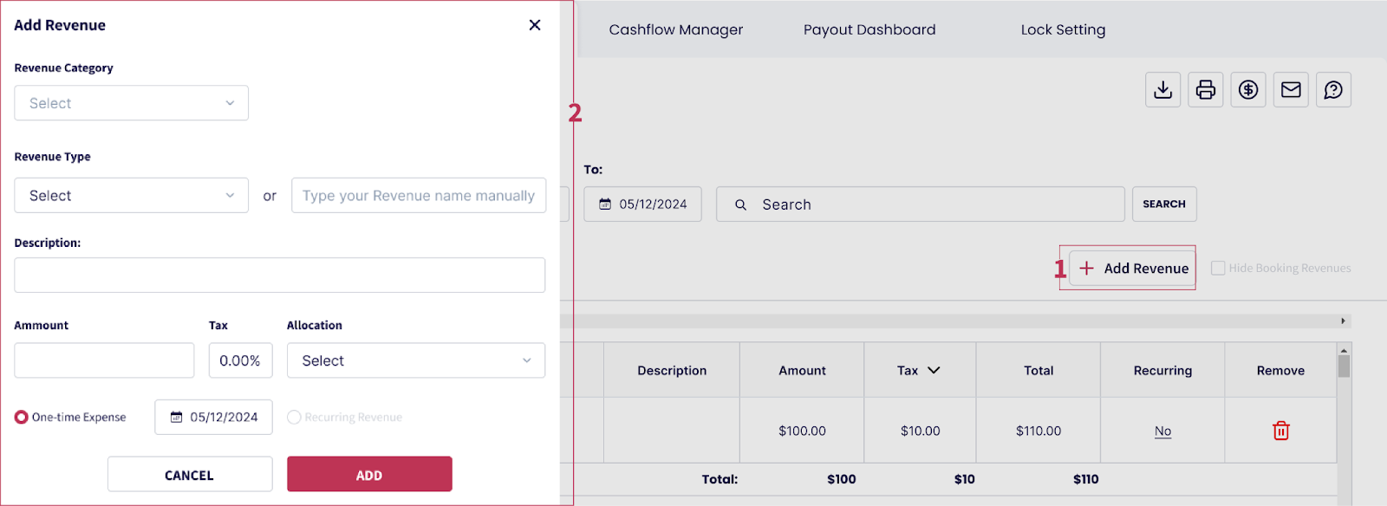This screenshot has height=506, width=1387.
Task: Delete revenue row with trash icon
Action: click(1280, 431)
